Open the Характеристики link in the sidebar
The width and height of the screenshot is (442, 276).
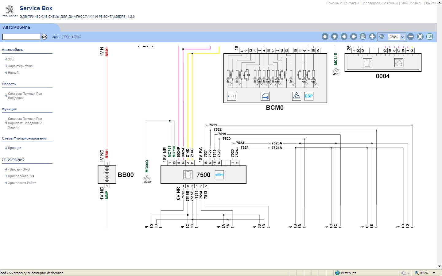(x=21, y=66)
